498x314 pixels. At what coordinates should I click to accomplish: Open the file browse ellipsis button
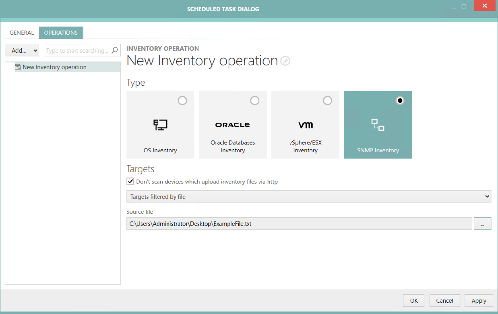coord(483,223)
